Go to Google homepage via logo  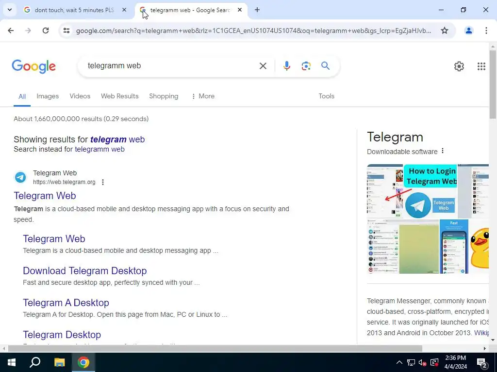point(33,66)
